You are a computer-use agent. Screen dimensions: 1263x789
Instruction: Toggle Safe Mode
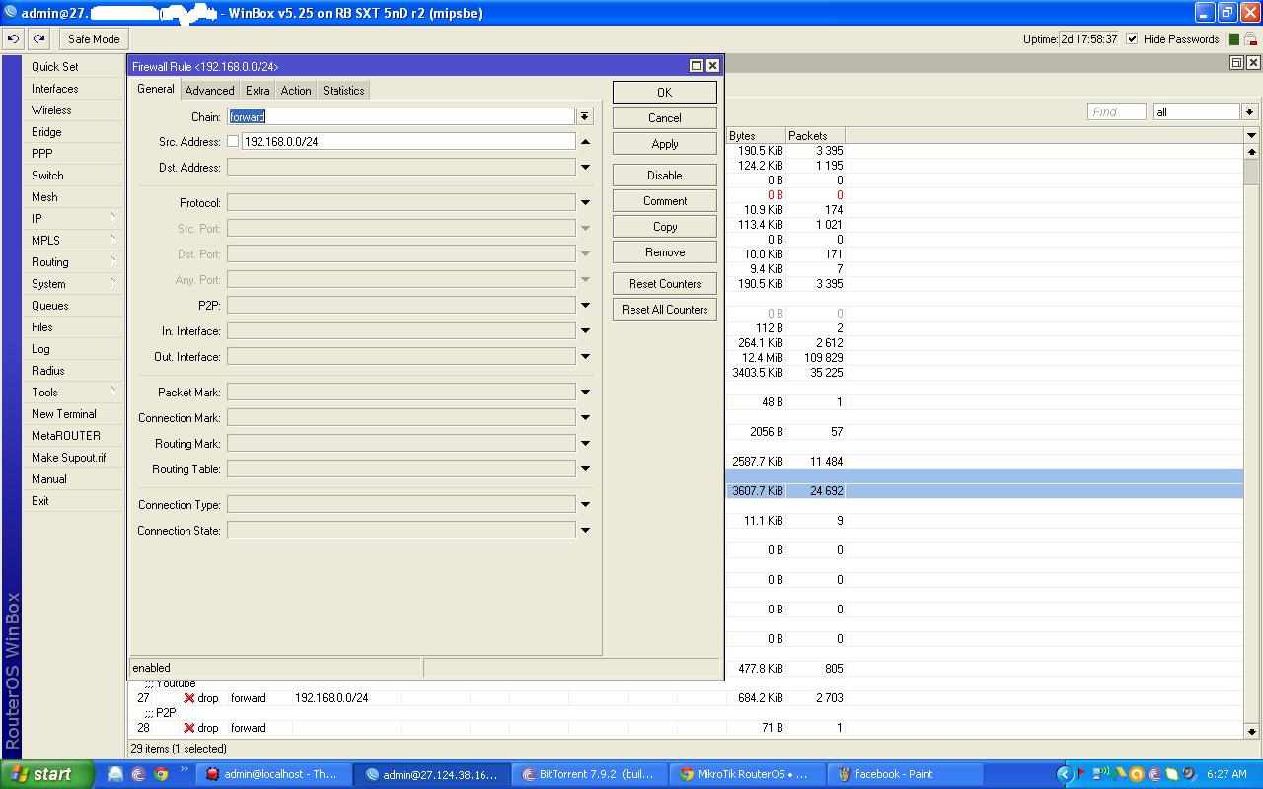(x=94, y=39)
